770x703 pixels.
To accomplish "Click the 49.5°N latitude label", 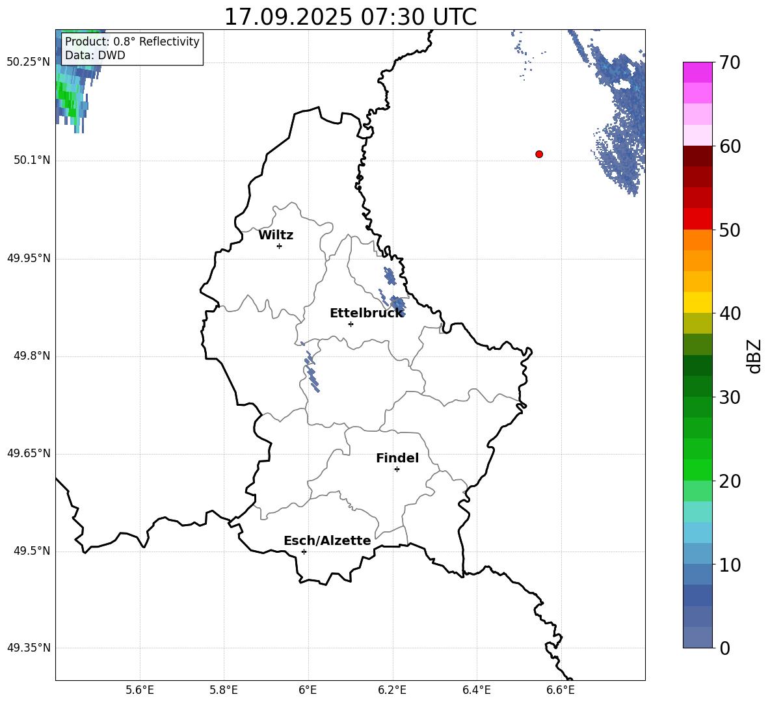I will 31,551.
